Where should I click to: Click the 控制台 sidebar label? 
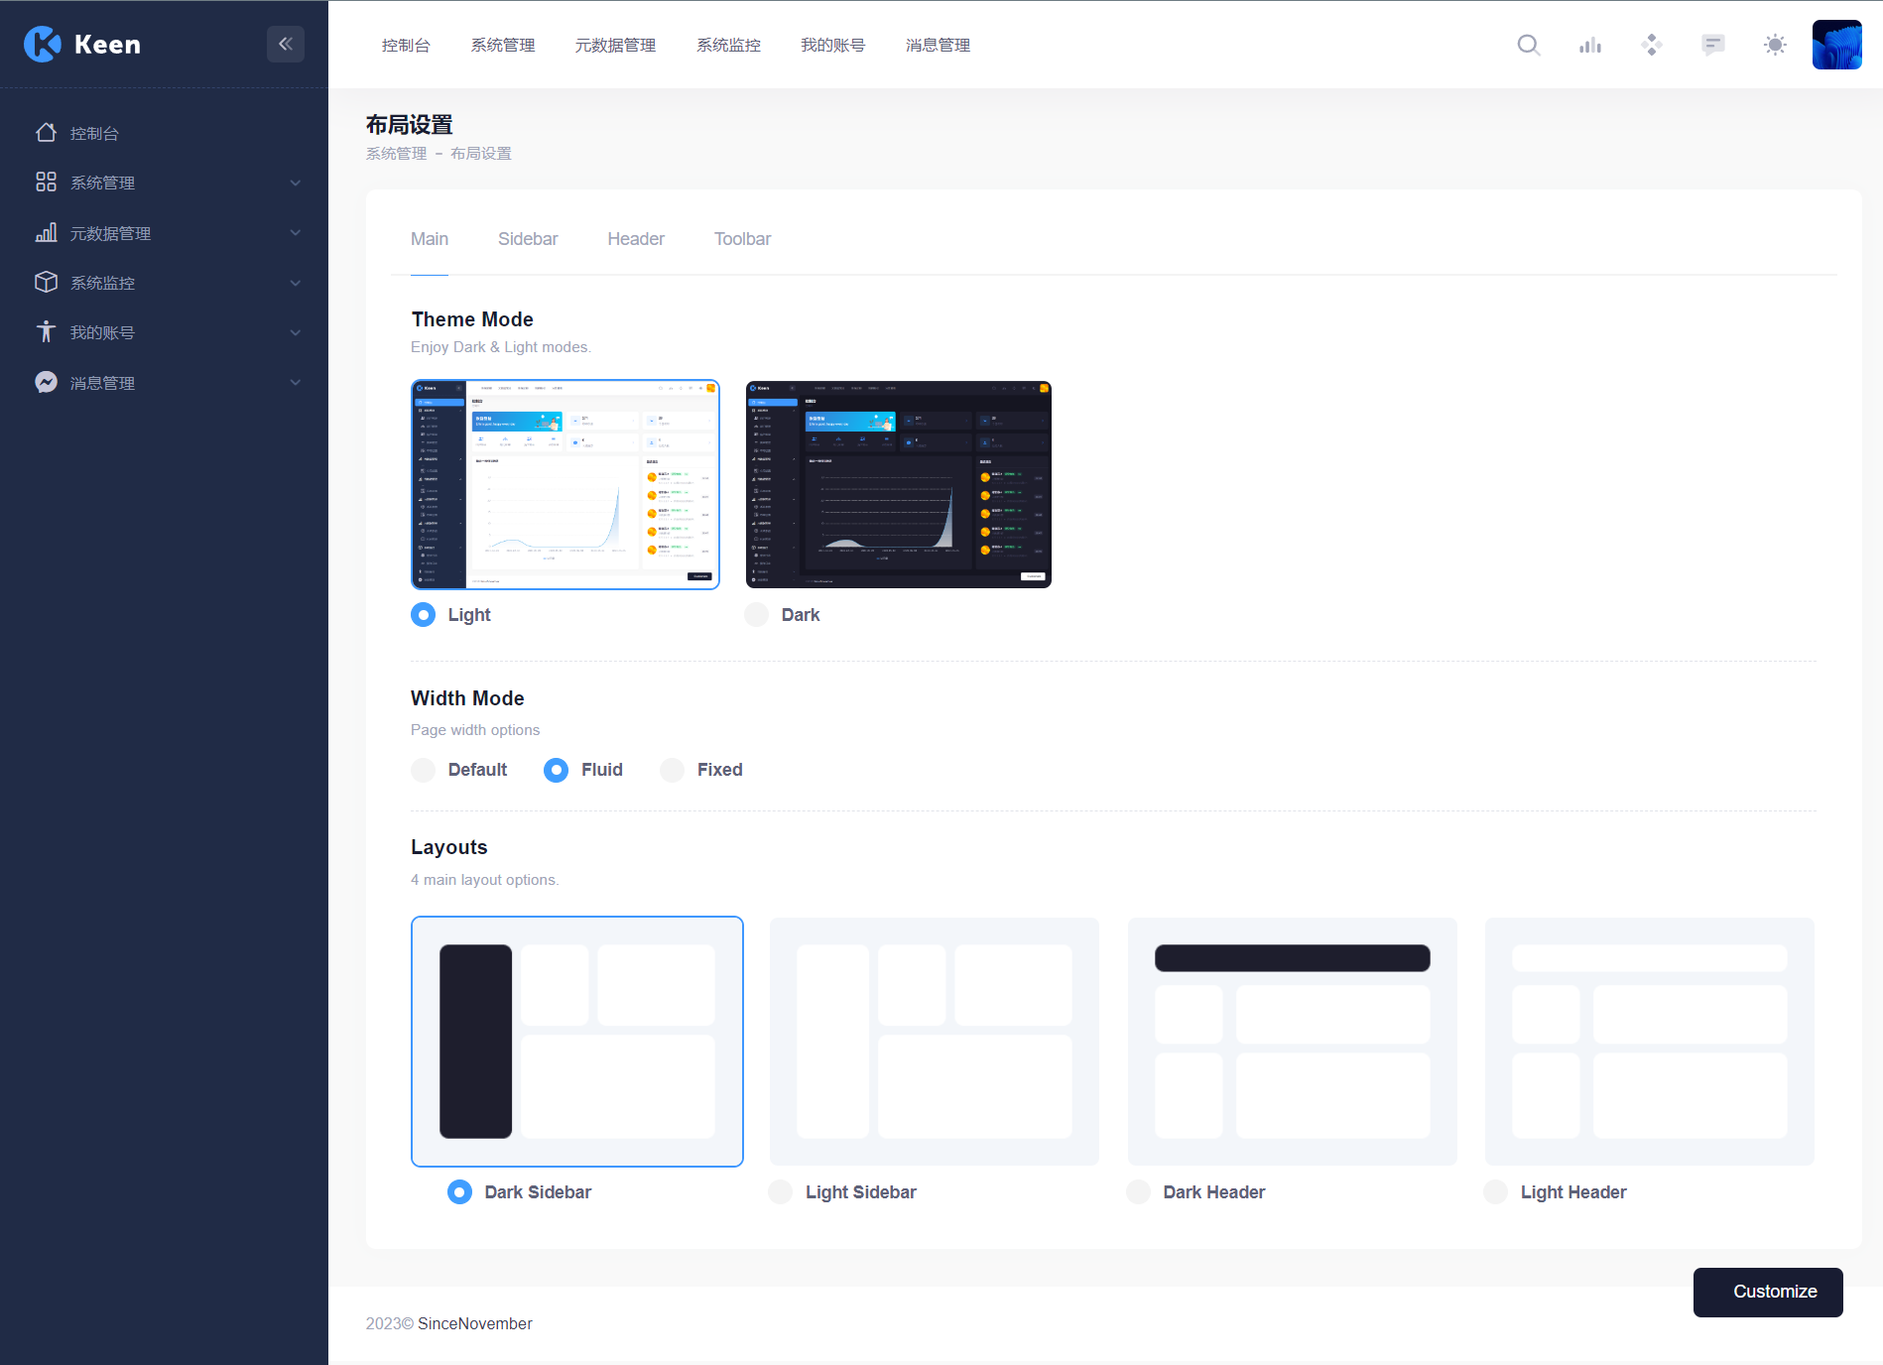[94, 133]
